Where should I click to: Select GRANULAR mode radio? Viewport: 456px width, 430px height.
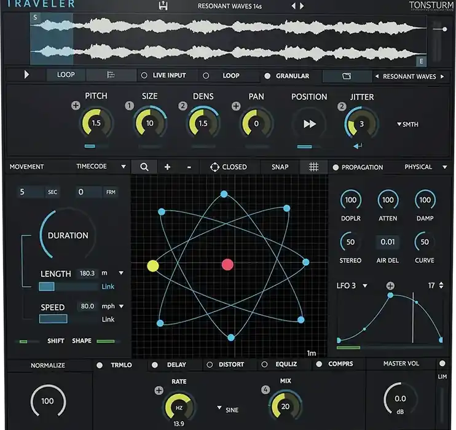267,76
